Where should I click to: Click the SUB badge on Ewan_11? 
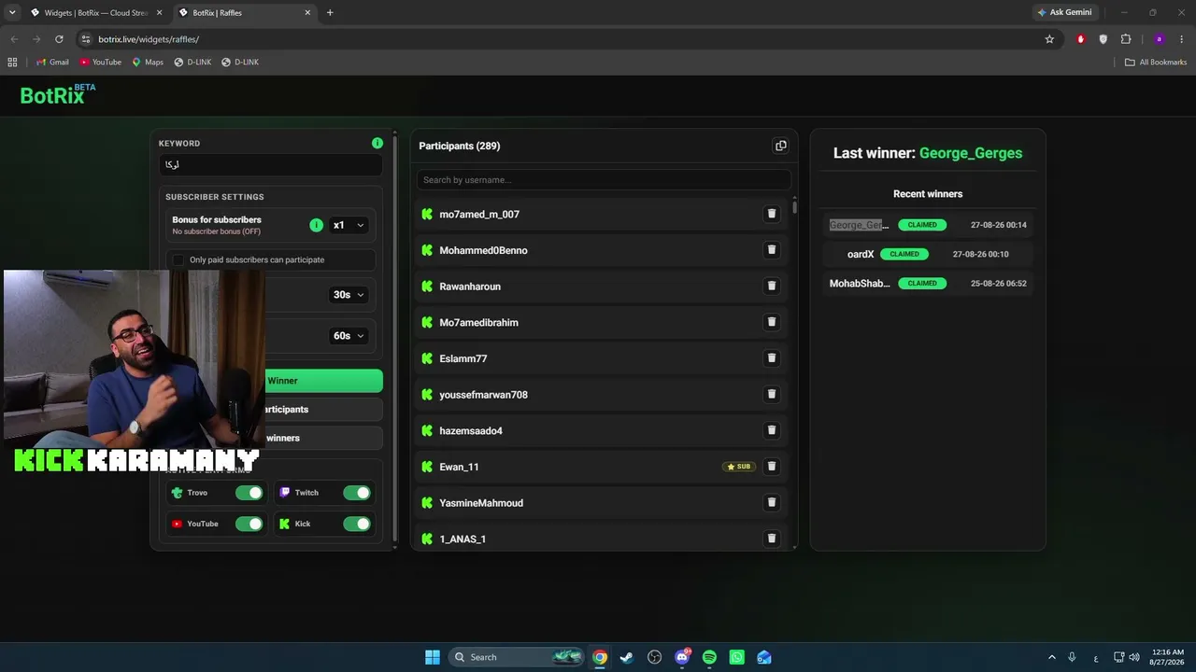click(738, 467)
